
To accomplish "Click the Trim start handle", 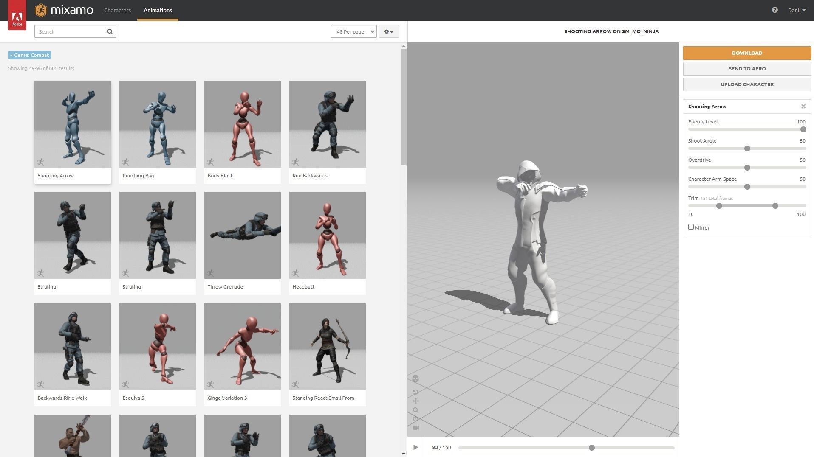I will click(719, 206).
